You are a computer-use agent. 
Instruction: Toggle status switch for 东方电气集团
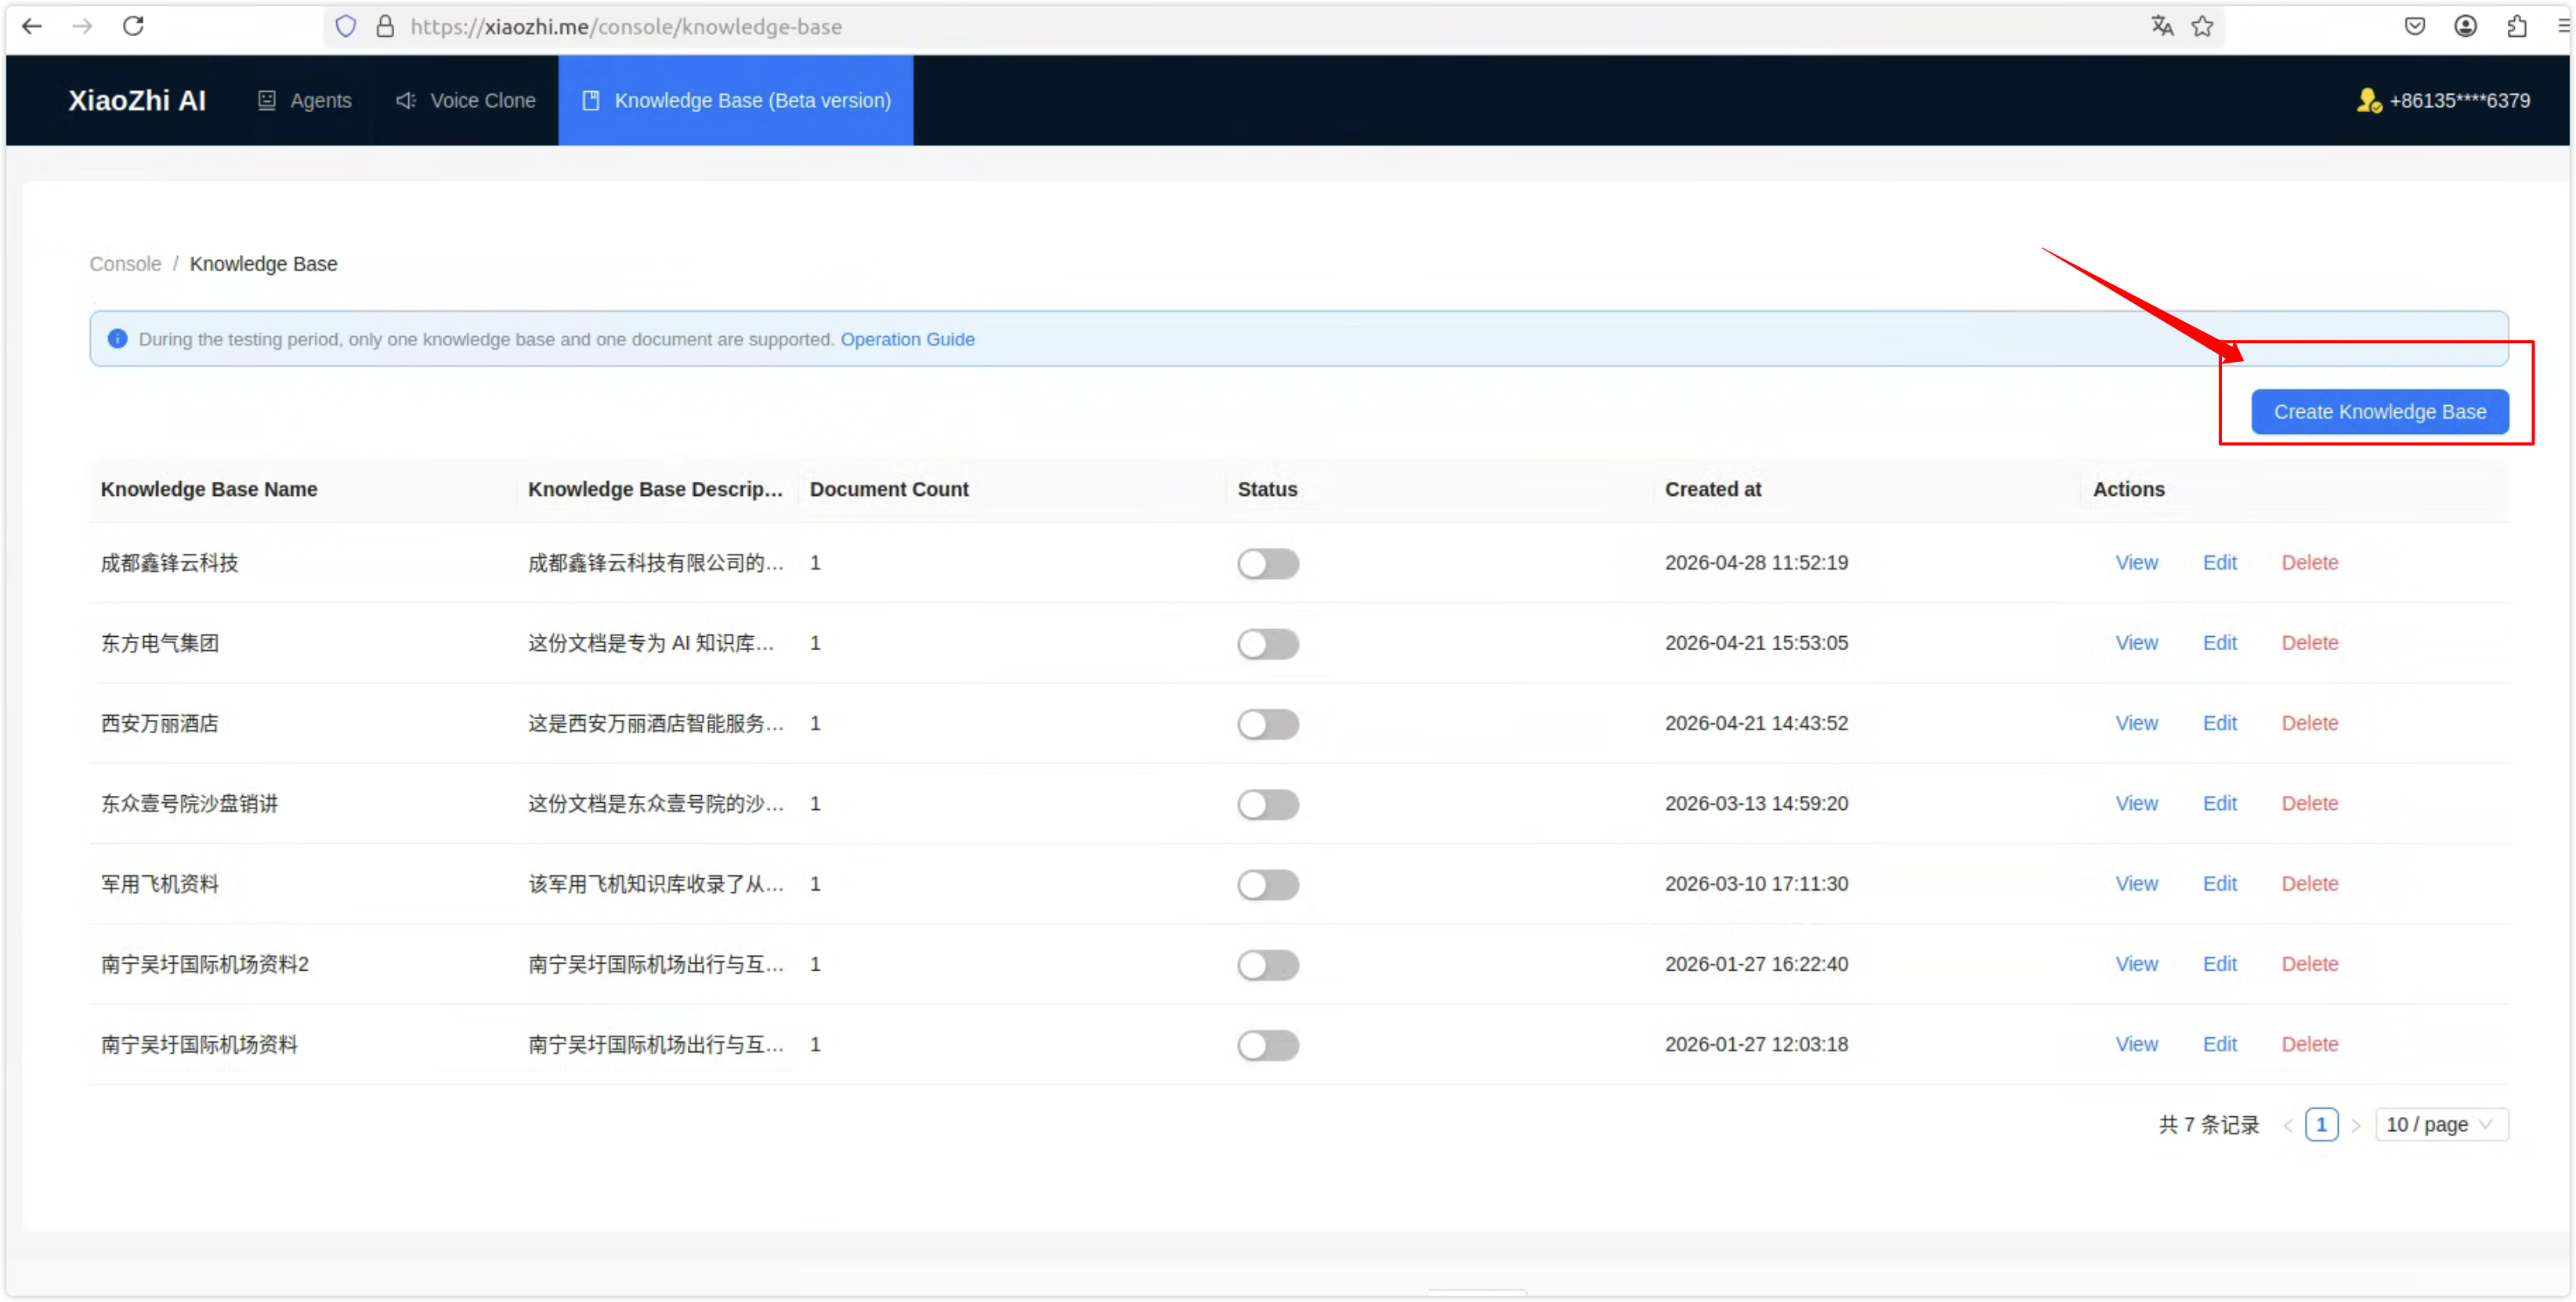pos(1268,643)
